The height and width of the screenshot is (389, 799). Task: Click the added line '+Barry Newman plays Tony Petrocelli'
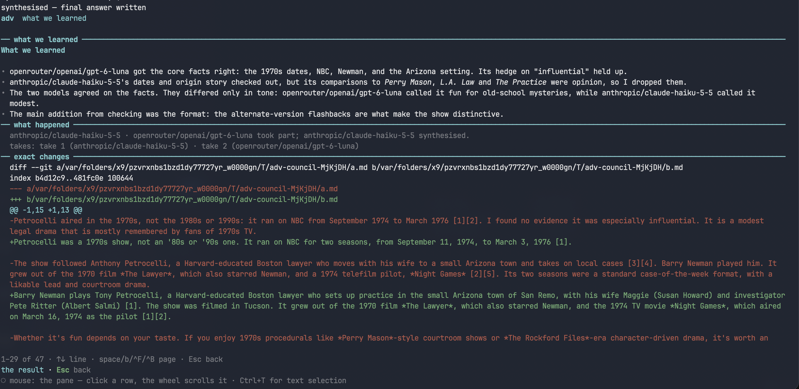(x=397, y=306)
